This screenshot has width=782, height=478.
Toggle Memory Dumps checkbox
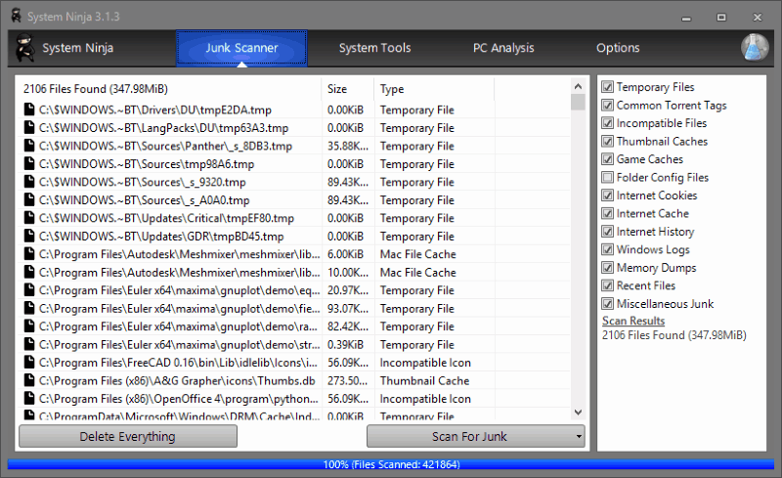click(607, 268)
